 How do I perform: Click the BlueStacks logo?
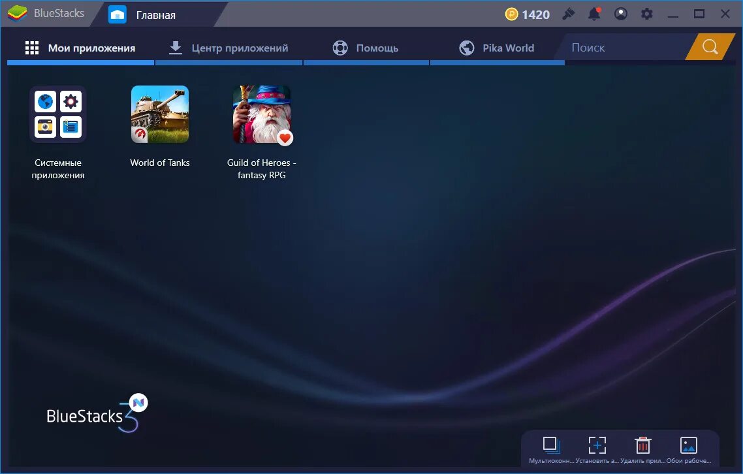[x=18, y=12]
